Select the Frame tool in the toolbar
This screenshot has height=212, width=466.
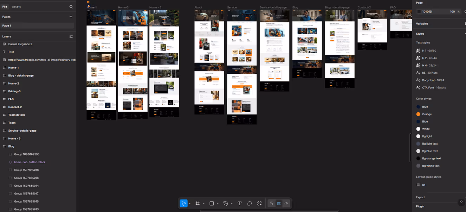(198, 204)
